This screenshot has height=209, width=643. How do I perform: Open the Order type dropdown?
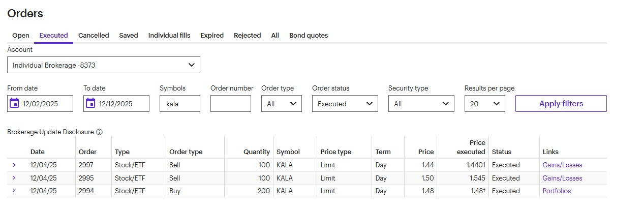click(281, 104)
